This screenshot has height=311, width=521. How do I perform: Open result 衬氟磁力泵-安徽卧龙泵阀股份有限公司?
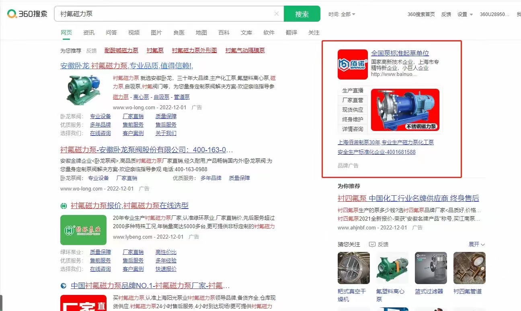(x=147, y=150)
